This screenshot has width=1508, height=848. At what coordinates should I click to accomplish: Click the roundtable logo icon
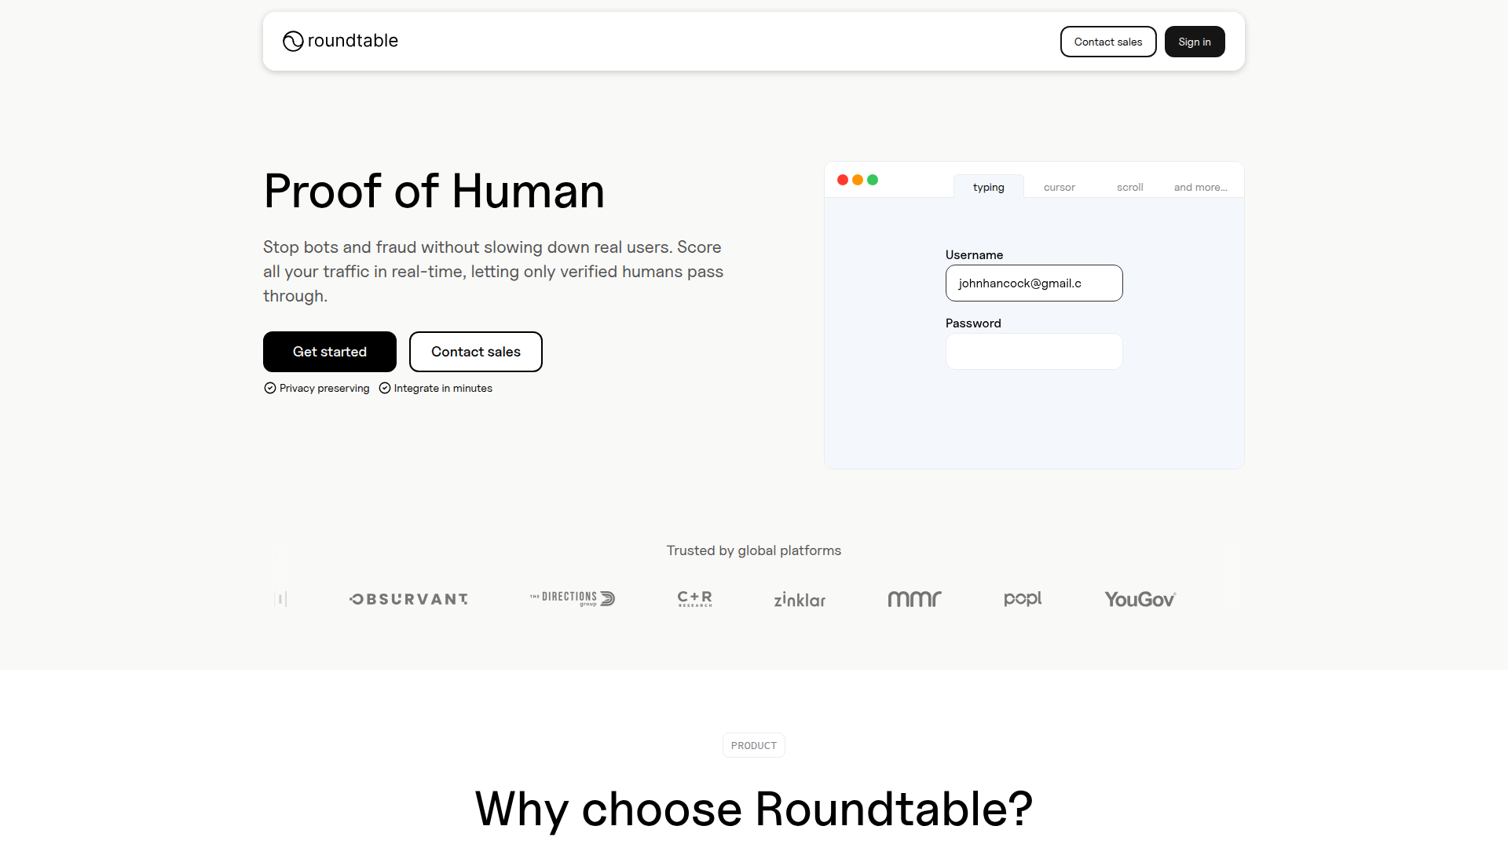pyautogui.click(x=293, y=41)
